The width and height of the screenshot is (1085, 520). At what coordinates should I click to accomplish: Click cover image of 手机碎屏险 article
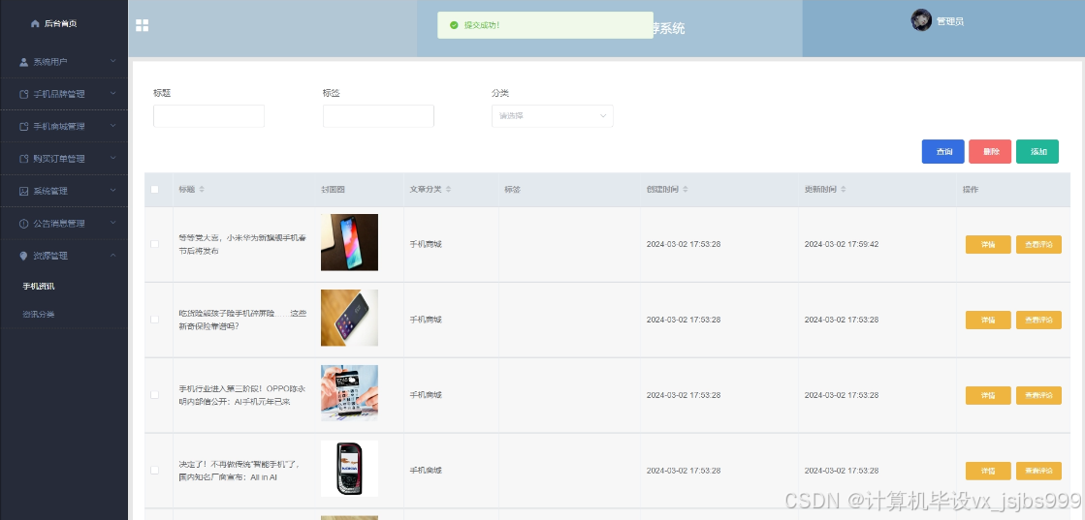click(x=349, y=318)
